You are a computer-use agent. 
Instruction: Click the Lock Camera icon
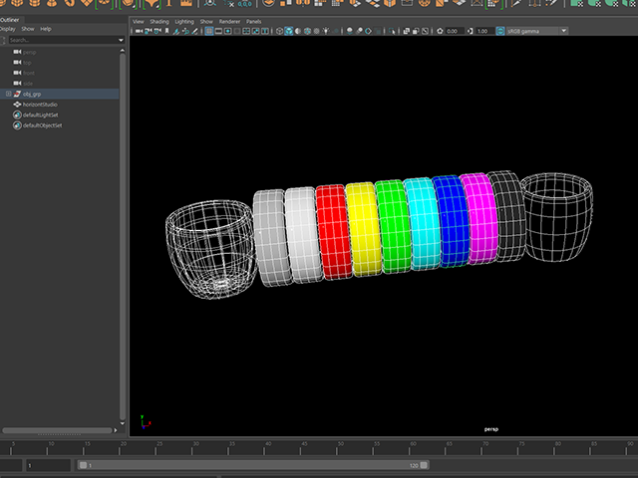149,31
